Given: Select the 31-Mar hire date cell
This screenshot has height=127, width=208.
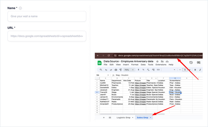Looking at the screenshot, I should (129, 102).
